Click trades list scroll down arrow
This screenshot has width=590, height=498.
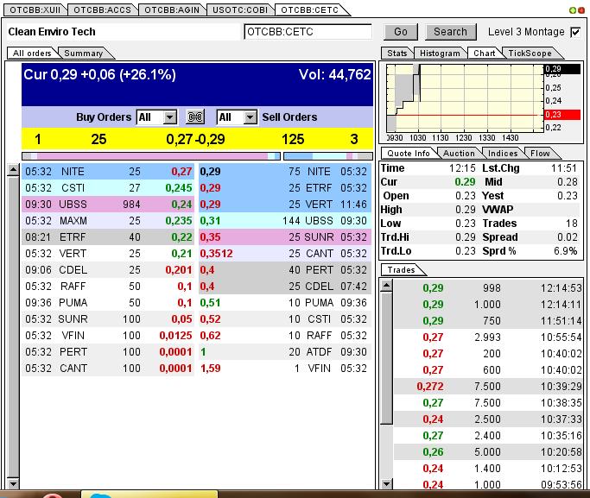[x=386, y=482]
